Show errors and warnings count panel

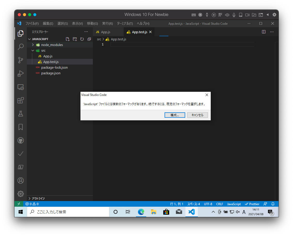(x=32, y=204)
